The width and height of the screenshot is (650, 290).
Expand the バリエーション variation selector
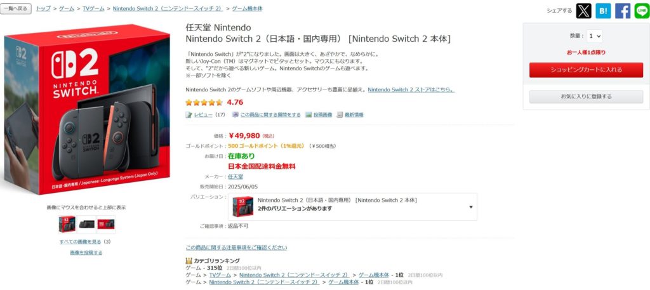click(x=352, y=207)
